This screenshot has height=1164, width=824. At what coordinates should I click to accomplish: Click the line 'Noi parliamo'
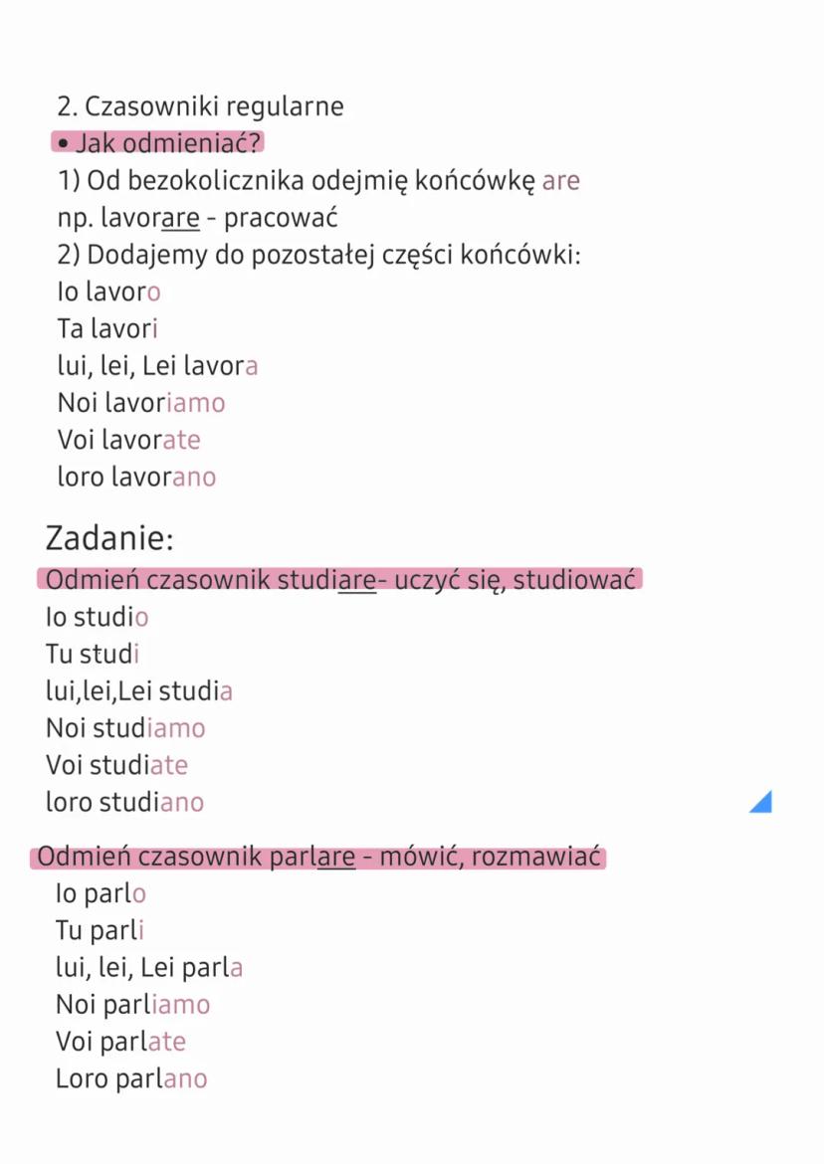tap(132, 1005)
